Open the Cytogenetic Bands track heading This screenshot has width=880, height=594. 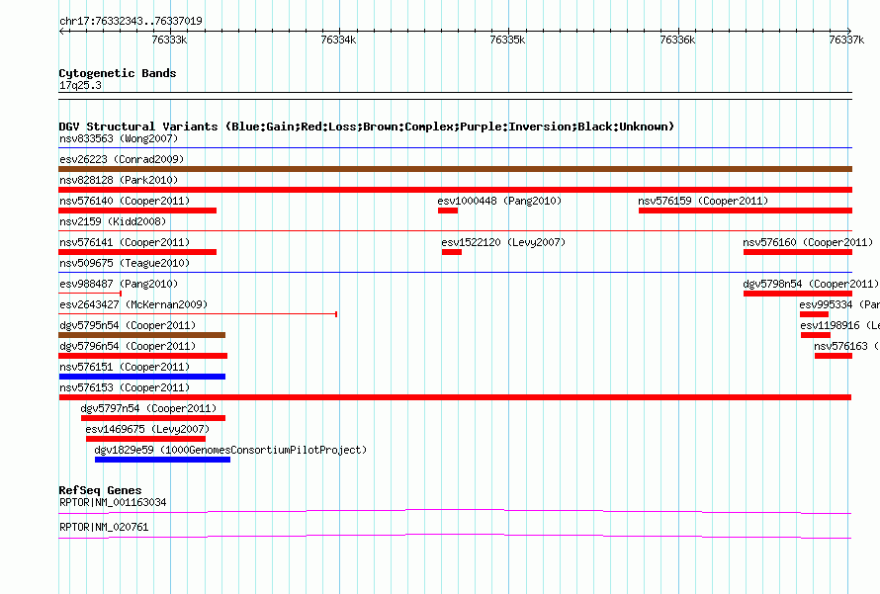118,73
